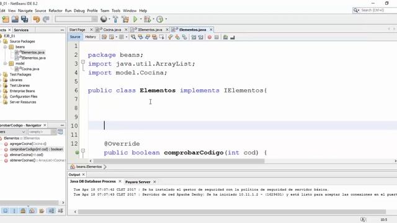This screenshot has width=397, height=223.
Task: Click into the Search (Ctrl+I) field
Action: [x=378, y=10]
